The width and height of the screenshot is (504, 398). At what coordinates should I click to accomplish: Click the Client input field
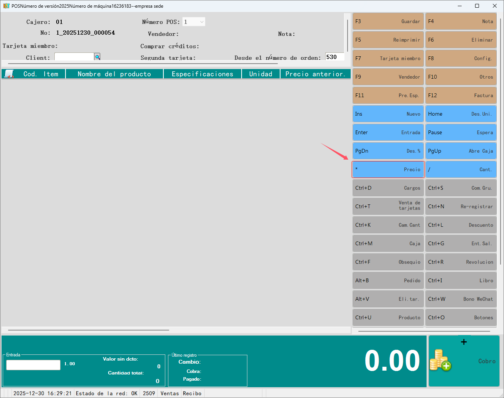[x=74, y=57]
